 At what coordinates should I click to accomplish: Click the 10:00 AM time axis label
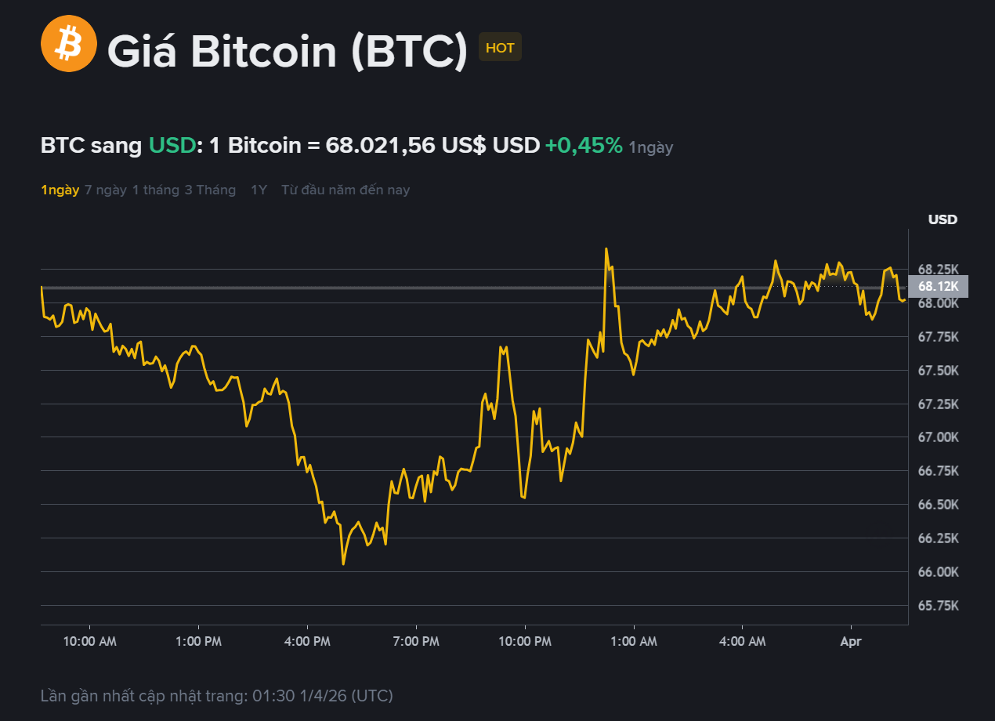91,641
